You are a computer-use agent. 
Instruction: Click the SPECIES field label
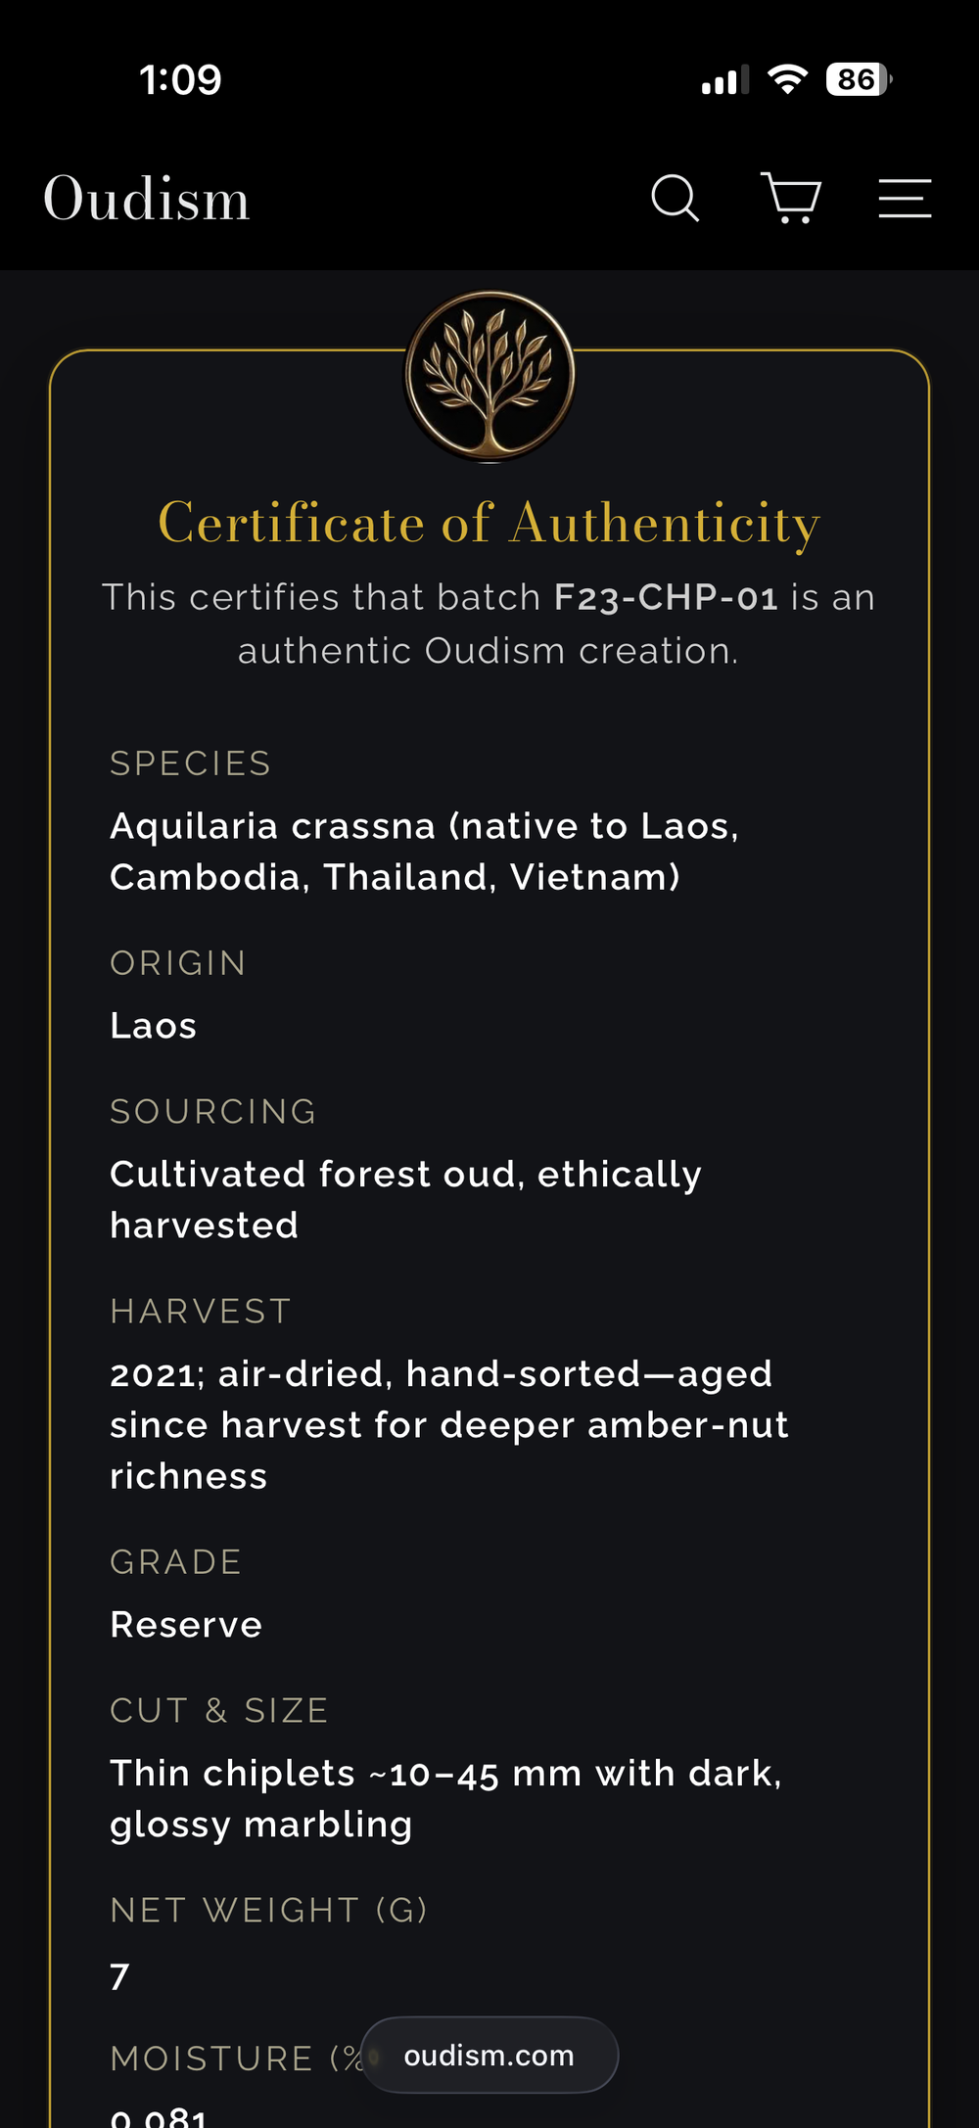[191, 763]
